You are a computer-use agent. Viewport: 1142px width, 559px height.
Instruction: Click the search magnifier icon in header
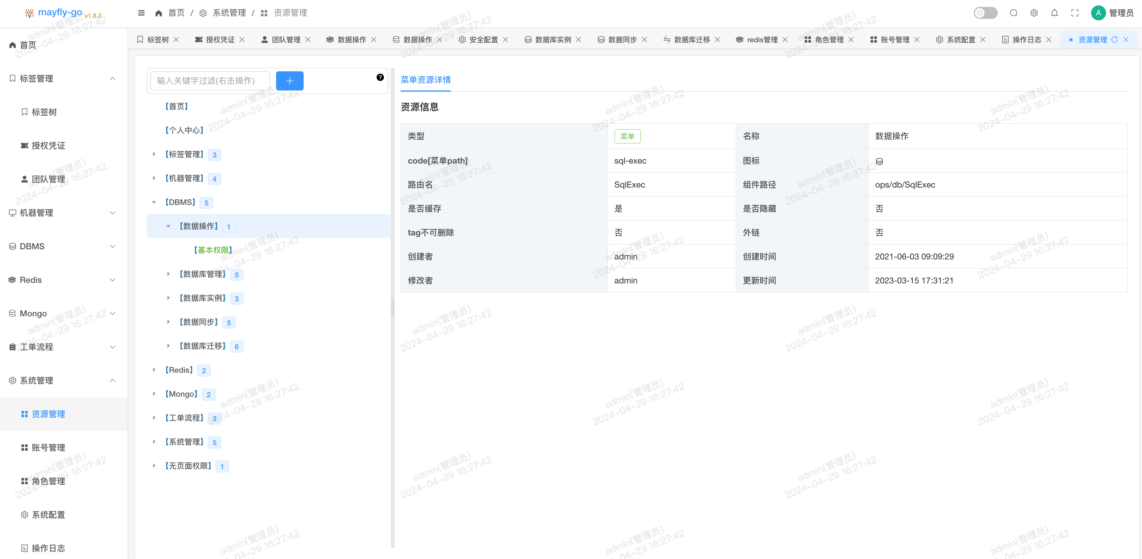1014,13
